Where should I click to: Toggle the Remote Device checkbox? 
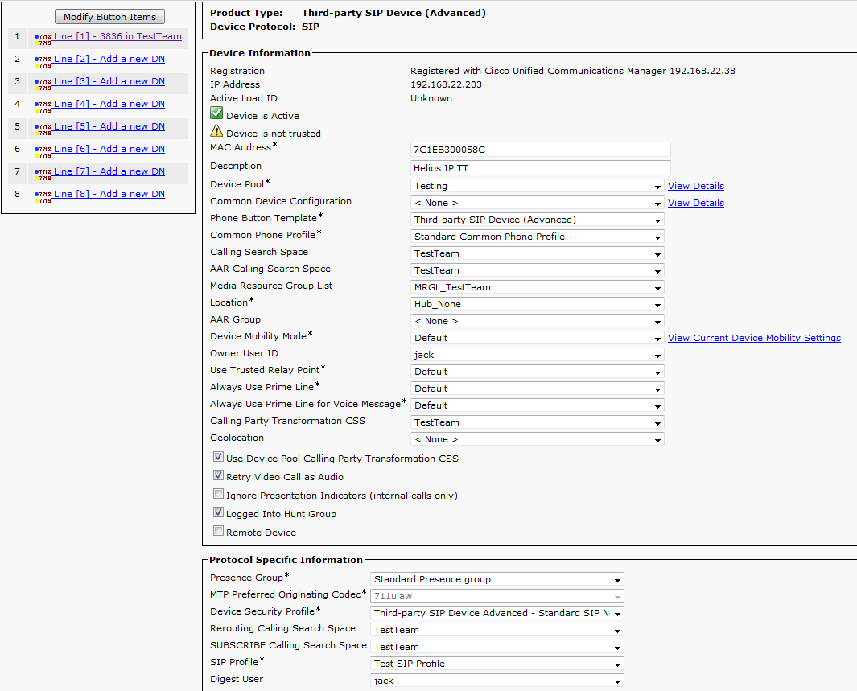pos(218,532)
